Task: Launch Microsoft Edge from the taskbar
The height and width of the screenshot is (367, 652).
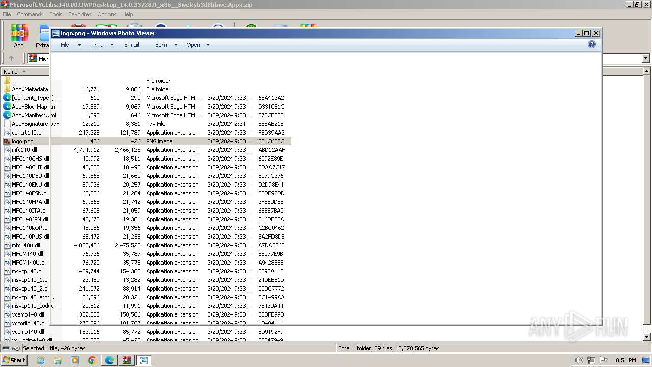Action: pos(110,360)
